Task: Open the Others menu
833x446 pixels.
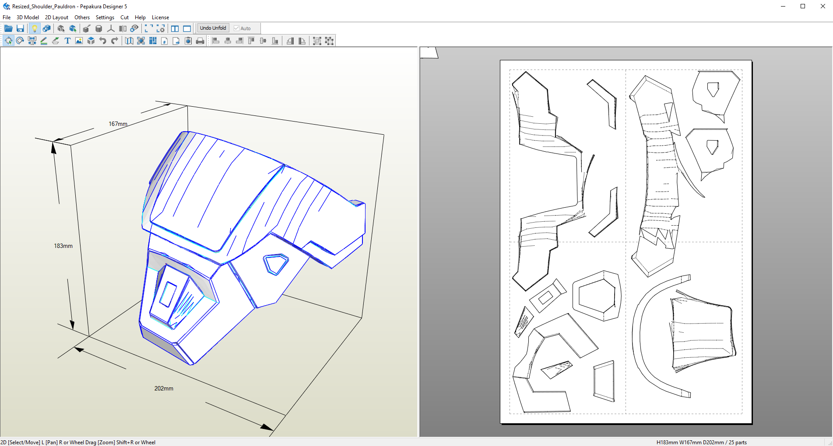Action: pos(82,17)
